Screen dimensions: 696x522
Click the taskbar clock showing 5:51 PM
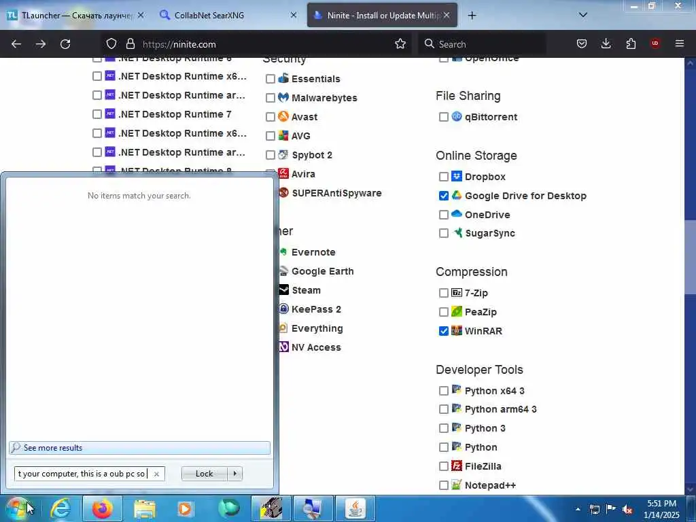coord(661,509)
